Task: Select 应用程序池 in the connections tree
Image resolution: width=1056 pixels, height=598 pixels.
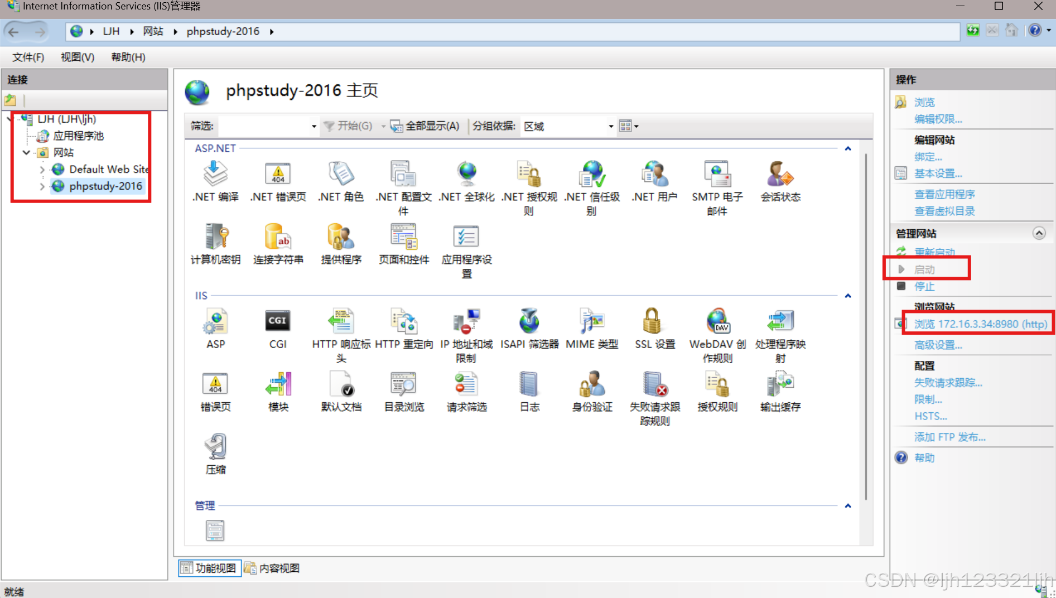Action: (79, 136)
